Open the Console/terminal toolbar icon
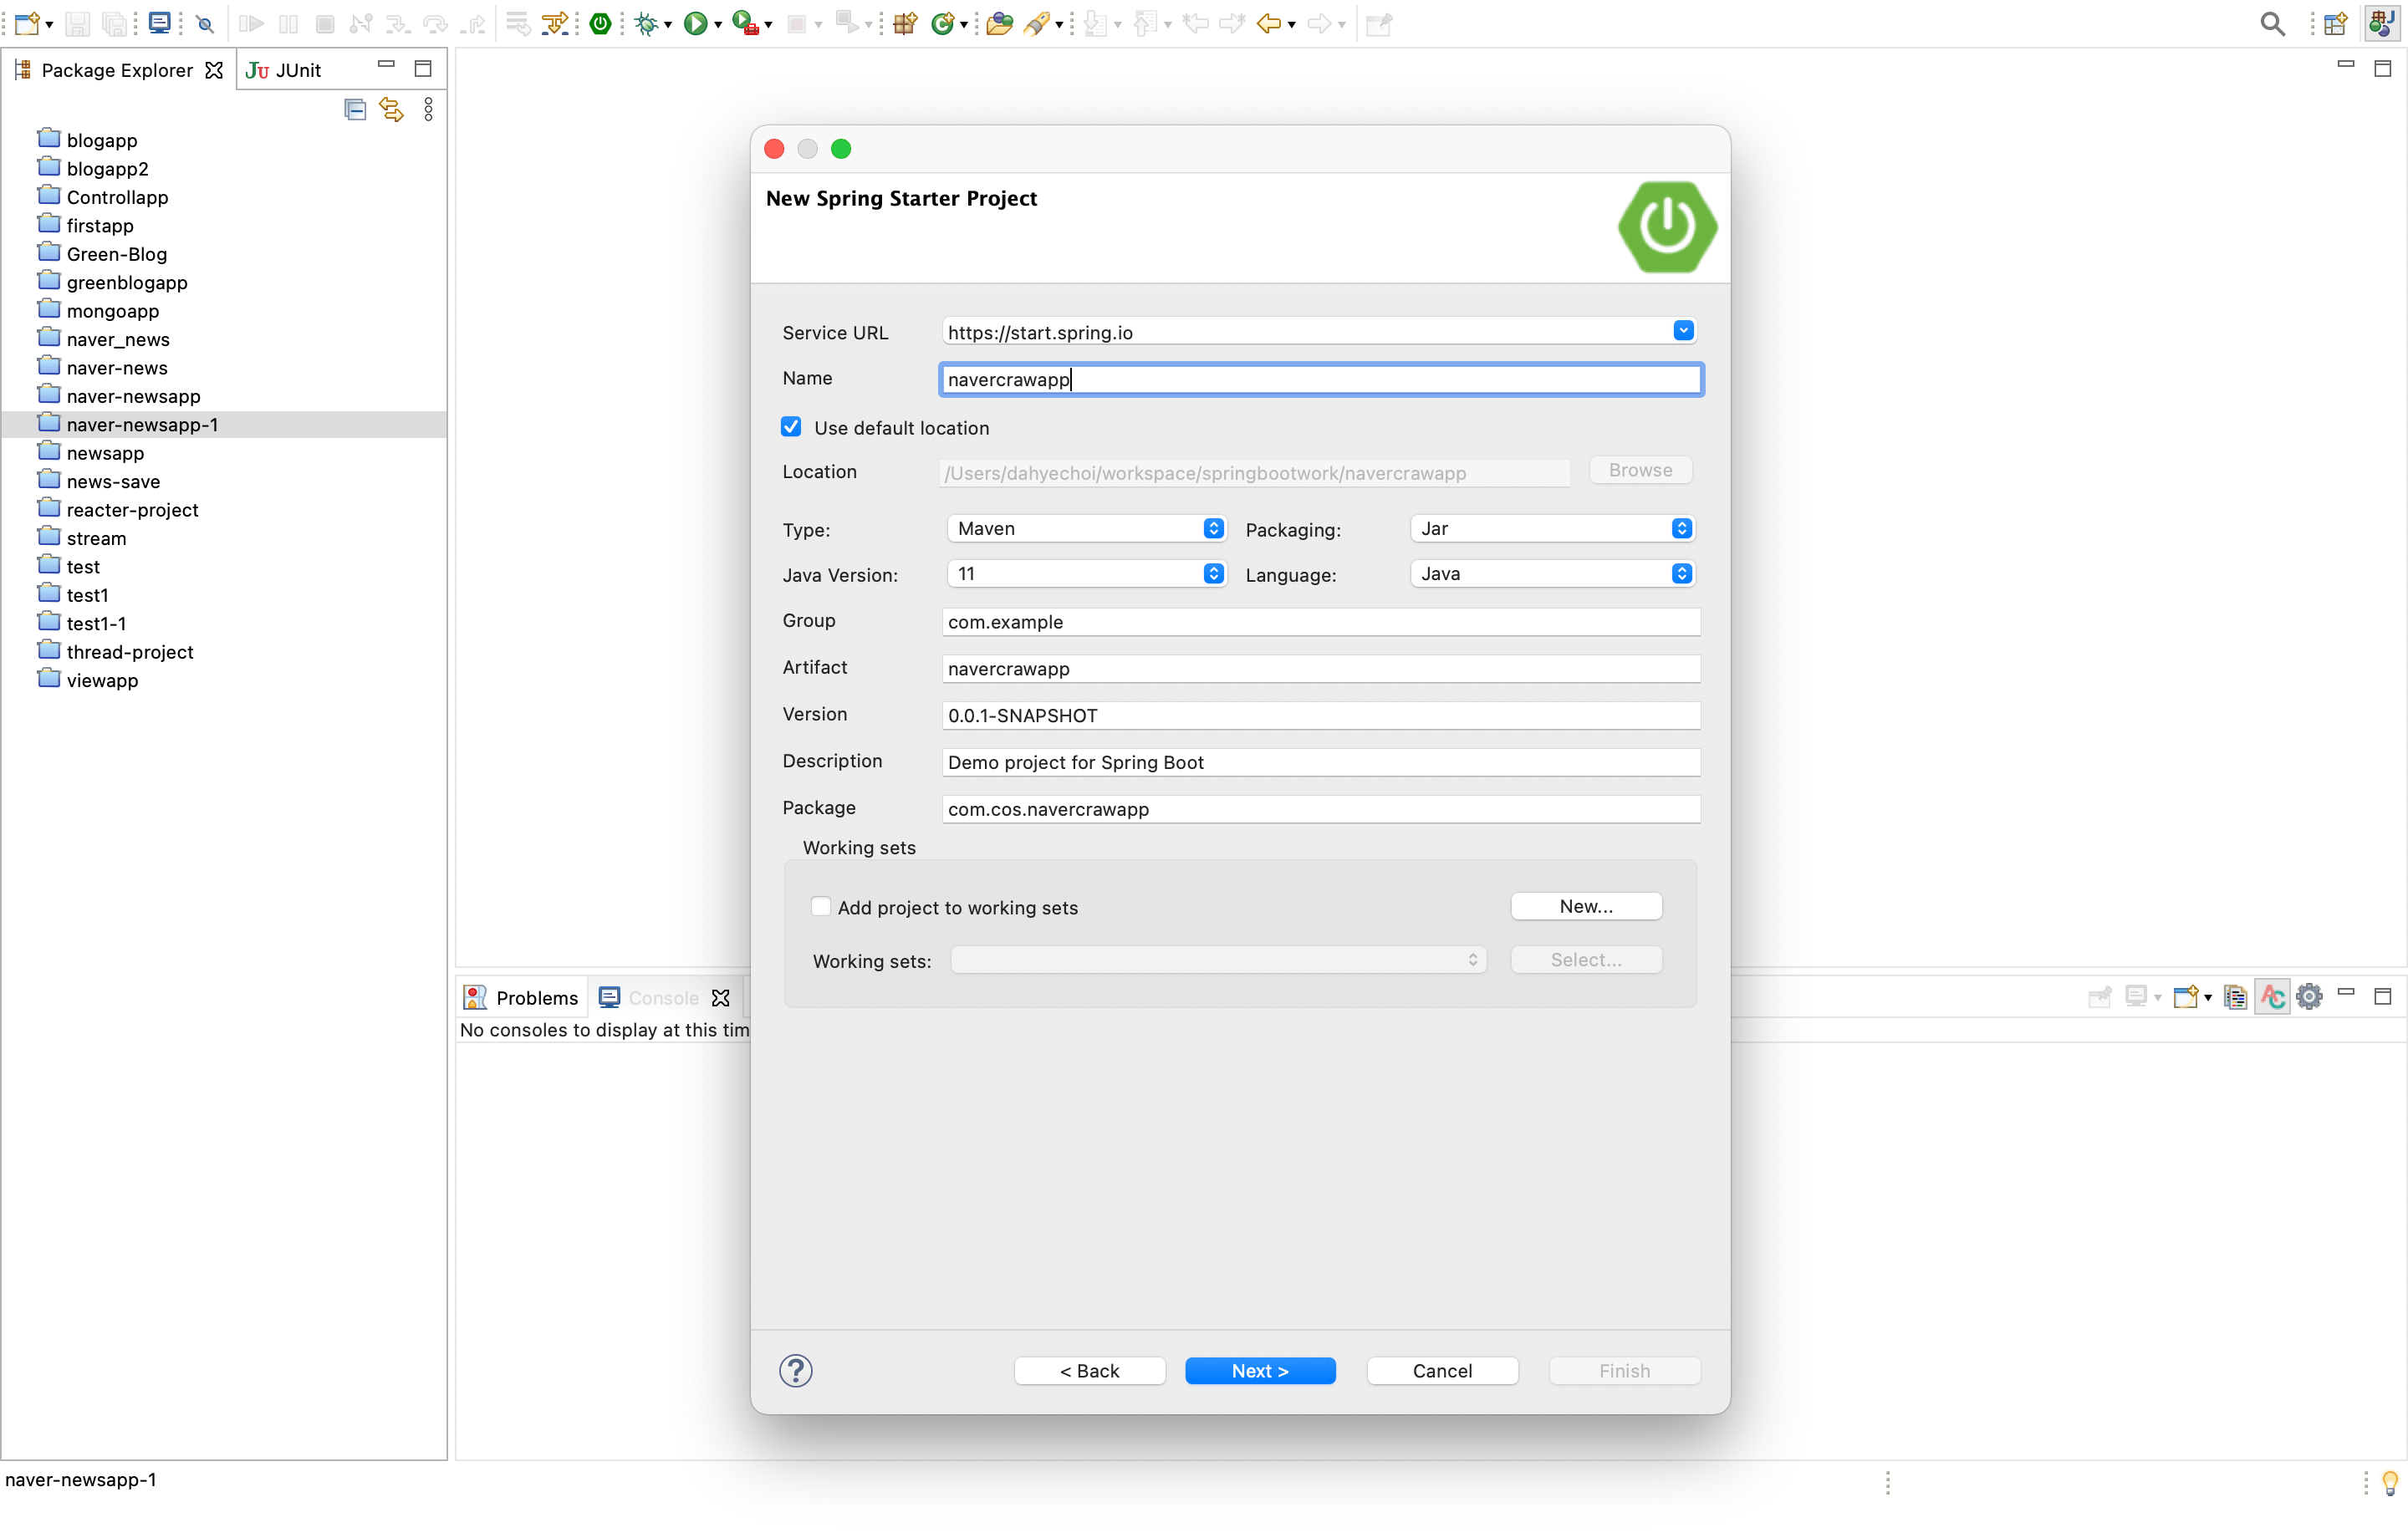 pyautogui.click(x=159, y=23)
